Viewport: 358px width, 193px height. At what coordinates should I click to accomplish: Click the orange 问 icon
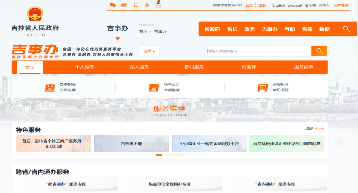click(x=263, y=87)
